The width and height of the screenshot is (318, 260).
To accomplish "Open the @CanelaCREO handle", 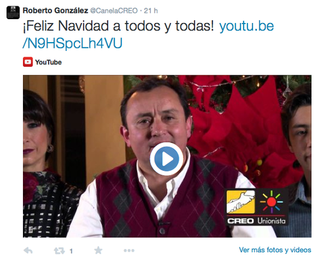I will pyautogui.click(x=114, y=11).
